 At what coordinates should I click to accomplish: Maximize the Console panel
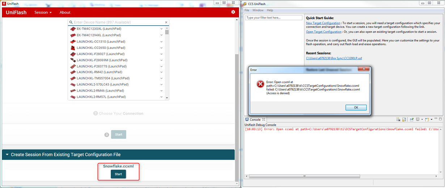(441, 119)
